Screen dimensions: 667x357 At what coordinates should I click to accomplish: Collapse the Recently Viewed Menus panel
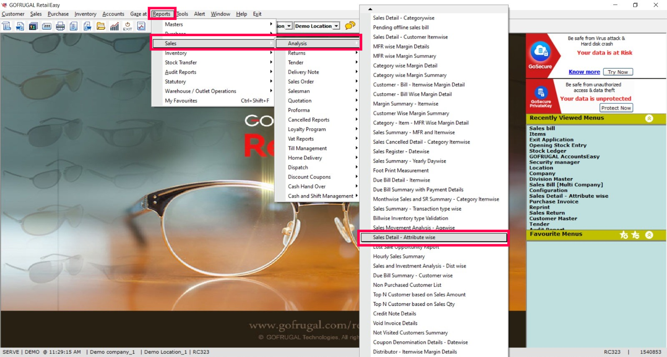(649, 119)
